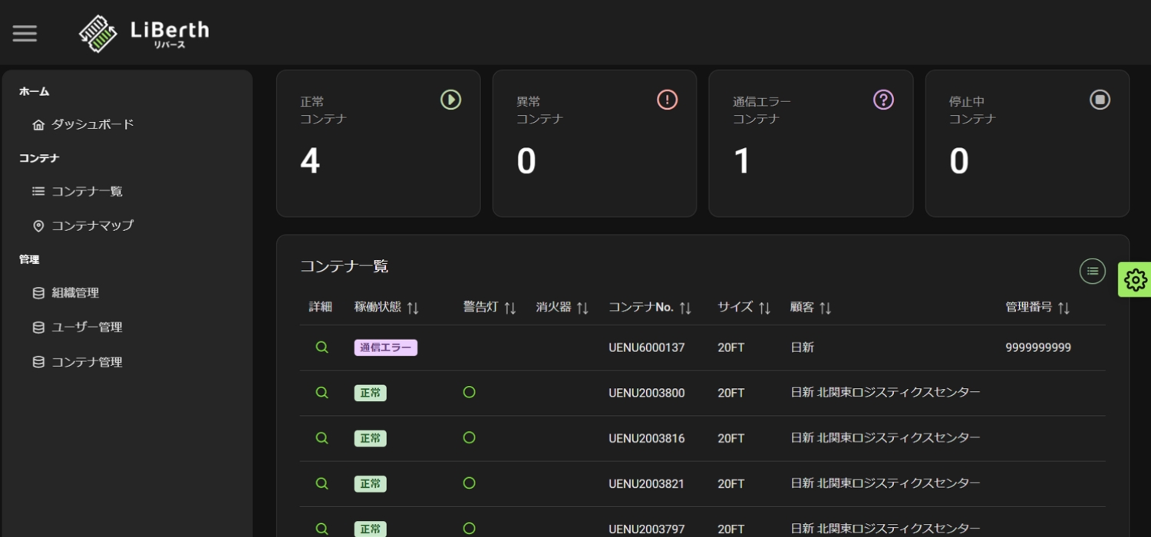Select ユーザー管理 in sidebar
This screenshot has height=537, width=1151.
(87, 327)
